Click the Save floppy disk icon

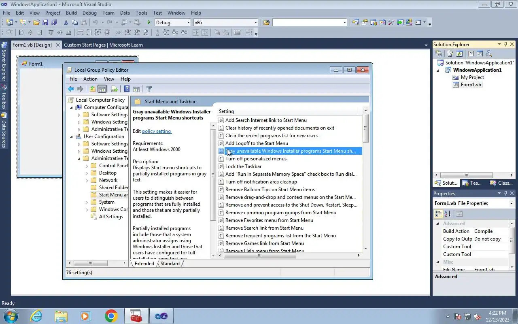(45, 23)
